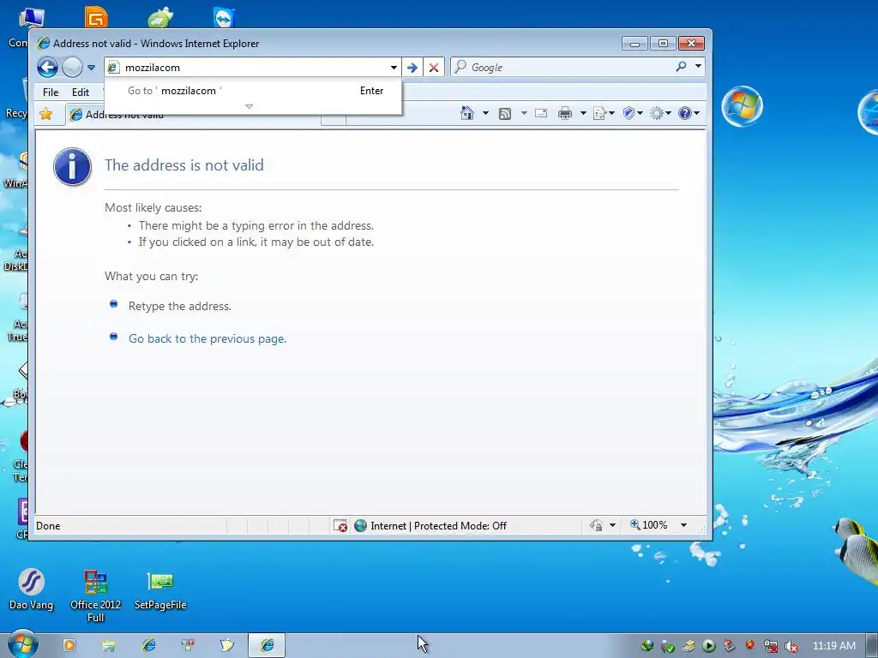Viewport: 878px width, 658px height.
Task: Open the Edit menu
Action: point(80,93)
